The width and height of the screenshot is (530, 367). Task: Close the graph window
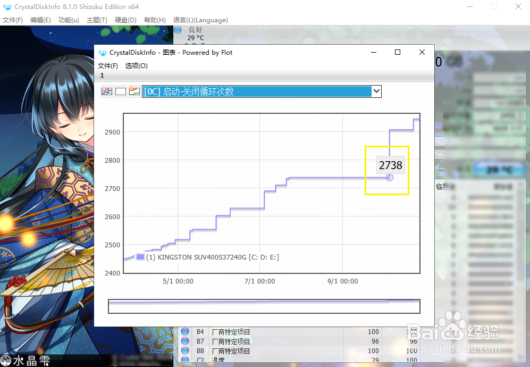pyautogui.click(x=422, y=52)
